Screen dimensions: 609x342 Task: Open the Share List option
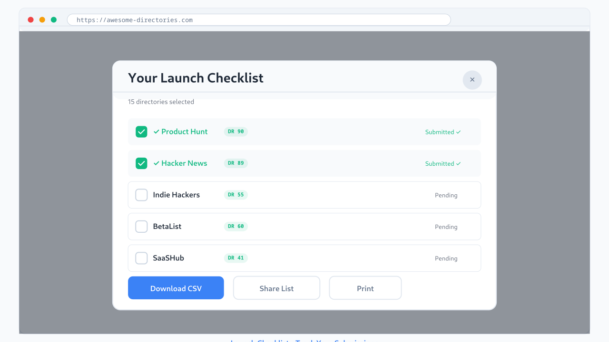click(276, 288)
